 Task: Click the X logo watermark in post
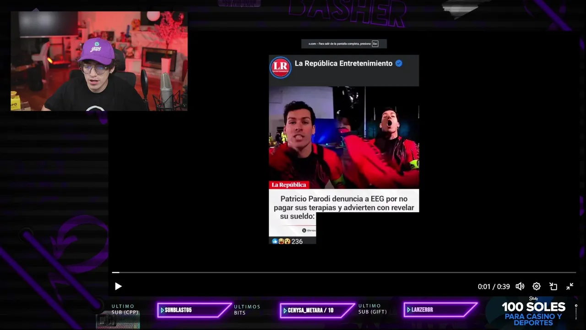[x=304, y=231]
